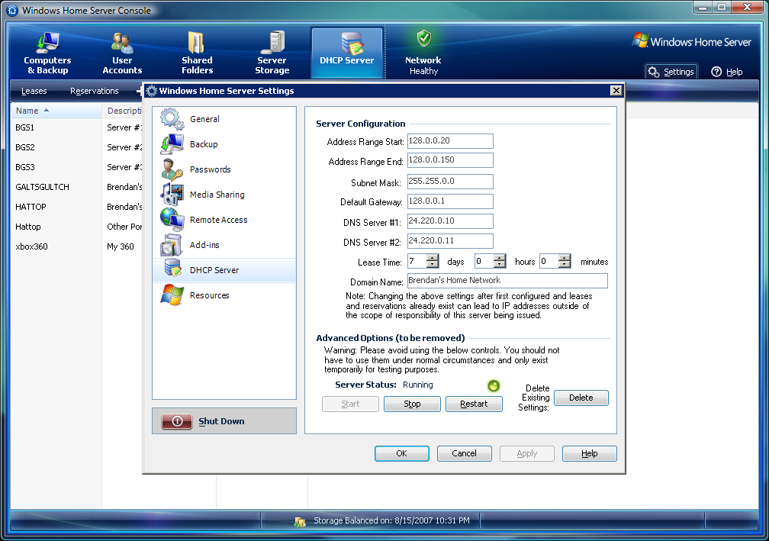The image size is (769, 541).
Task: Switch to the Reservations tab
Action: point(94,91)
